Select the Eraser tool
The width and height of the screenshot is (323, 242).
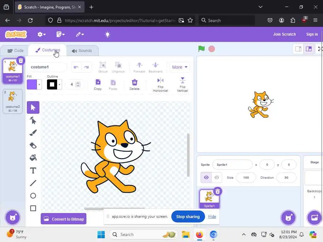click(x=33, y=145)
